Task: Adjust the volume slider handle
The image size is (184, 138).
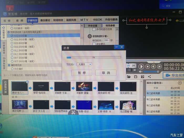Action: (x=158, y=71)
